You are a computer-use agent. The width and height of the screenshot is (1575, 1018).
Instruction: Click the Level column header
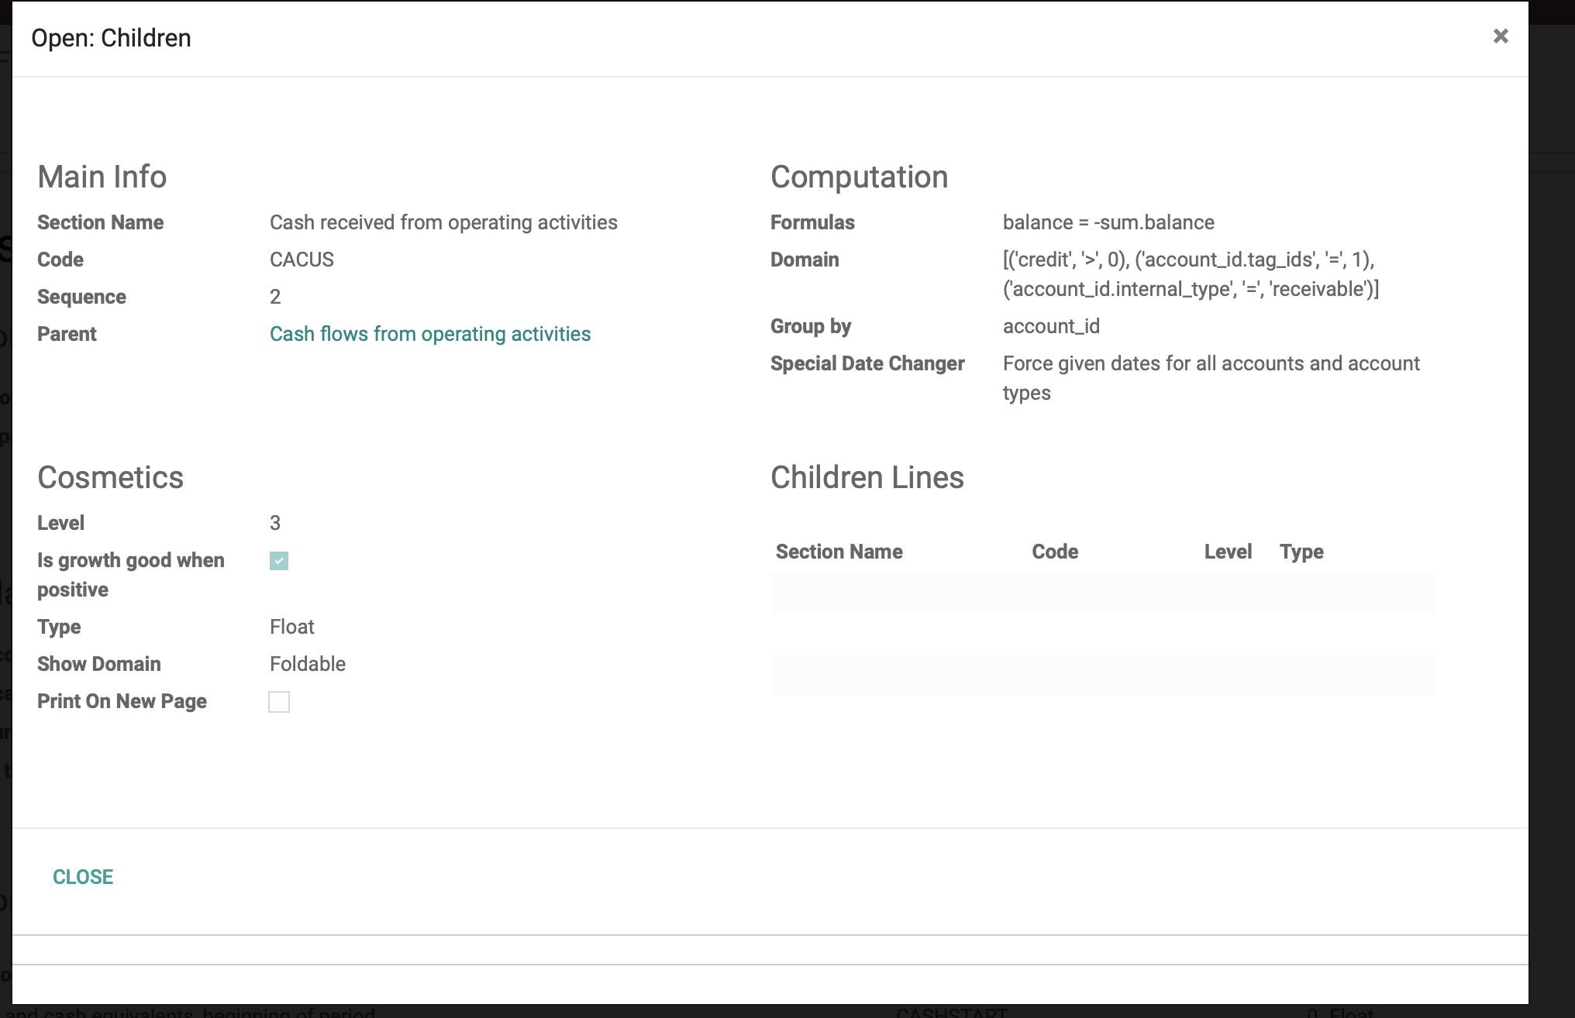1229,552
